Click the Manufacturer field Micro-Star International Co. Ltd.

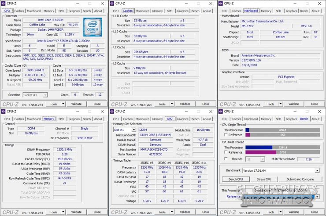[x=281, y=21]
